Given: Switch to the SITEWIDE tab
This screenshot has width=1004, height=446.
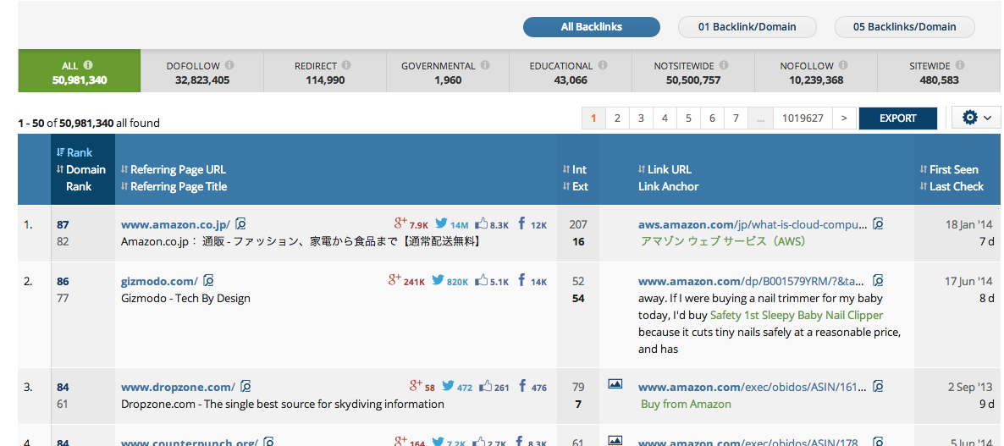Looking at the screenshot, I should click(938, 71).
